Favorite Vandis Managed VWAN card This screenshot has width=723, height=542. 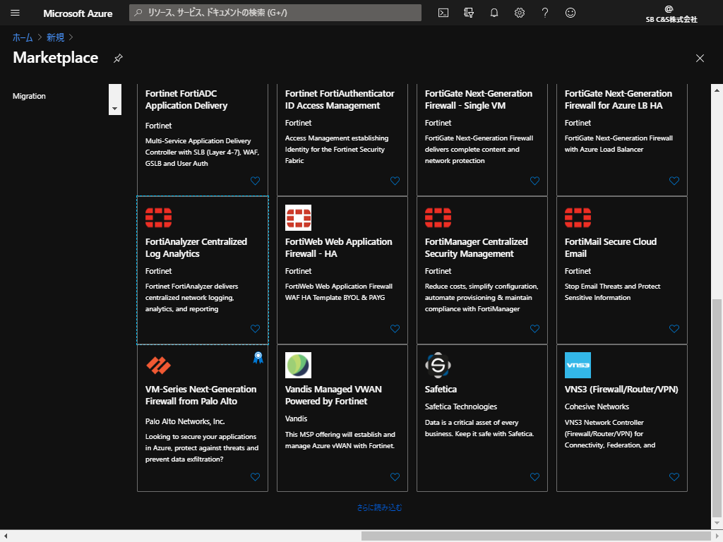pyautogui.click(x=395, y=477)
